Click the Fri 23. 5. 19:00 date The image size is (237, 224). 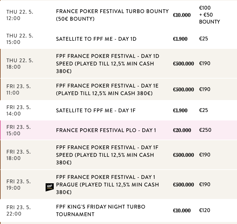(19, 185)
